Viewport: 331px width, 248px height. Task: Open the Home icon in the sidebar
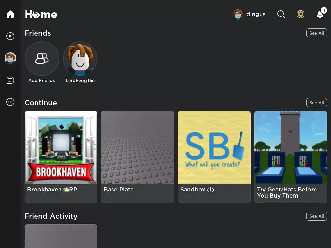point(10,14)
